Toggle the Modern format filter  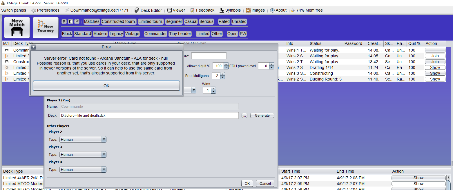coord(100,34)
